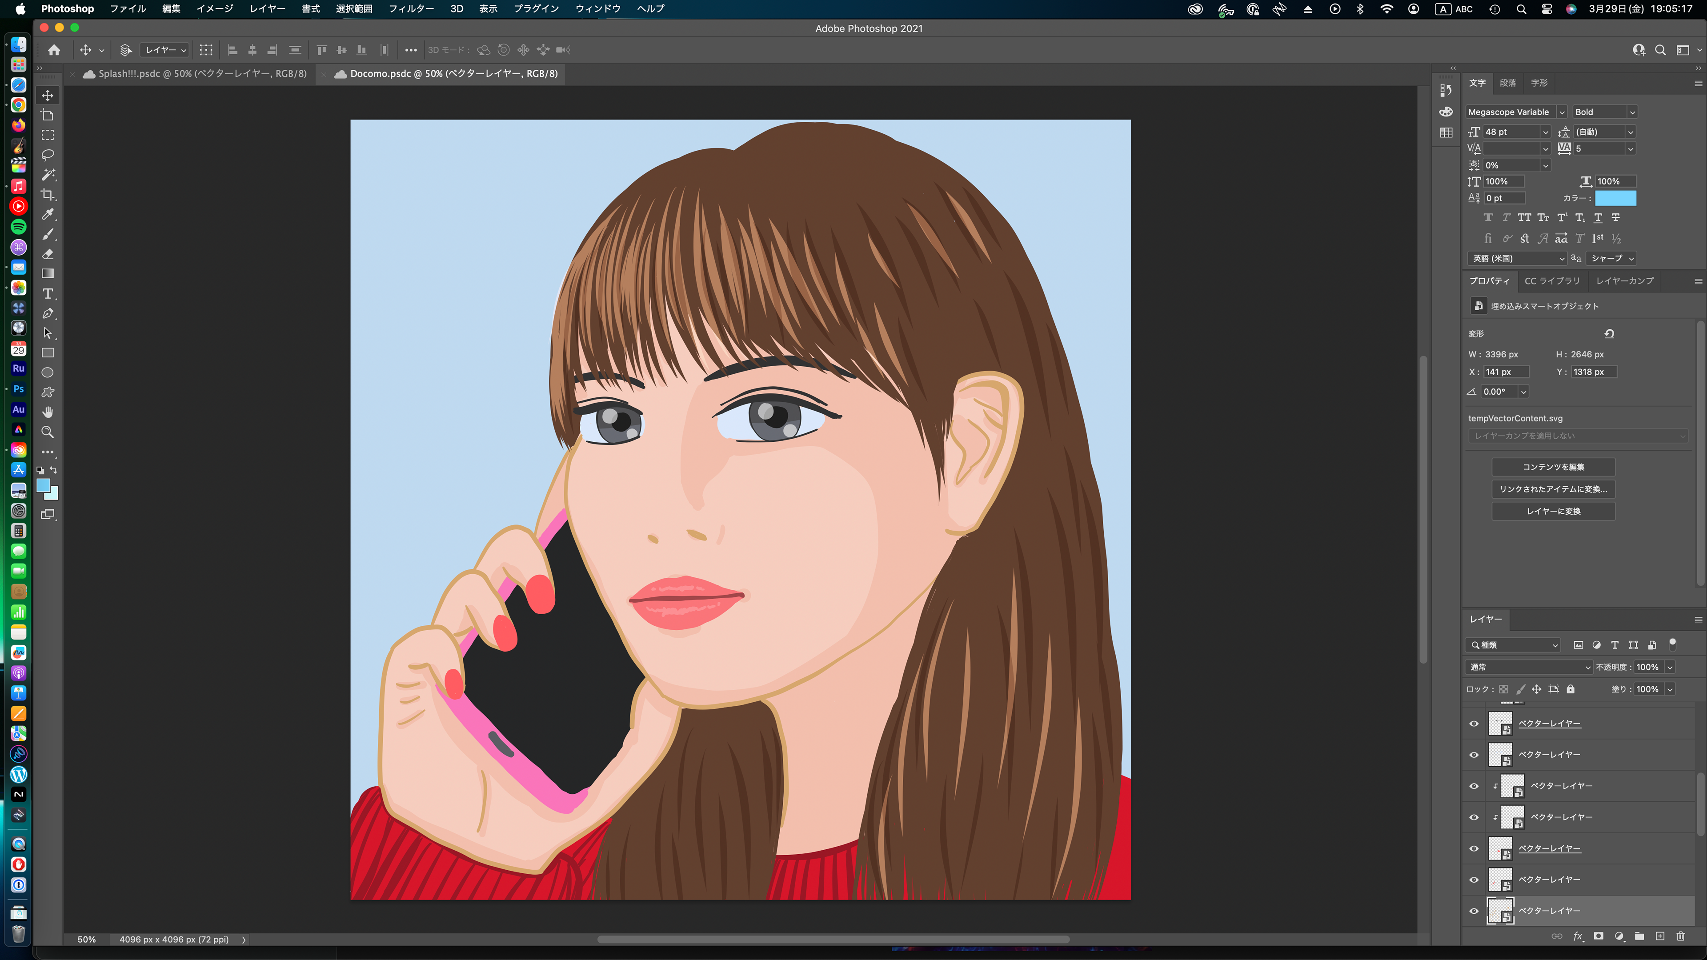Open the layer style fx menu
This screenshot has width=1707, height=960.
pos(1578,936)
